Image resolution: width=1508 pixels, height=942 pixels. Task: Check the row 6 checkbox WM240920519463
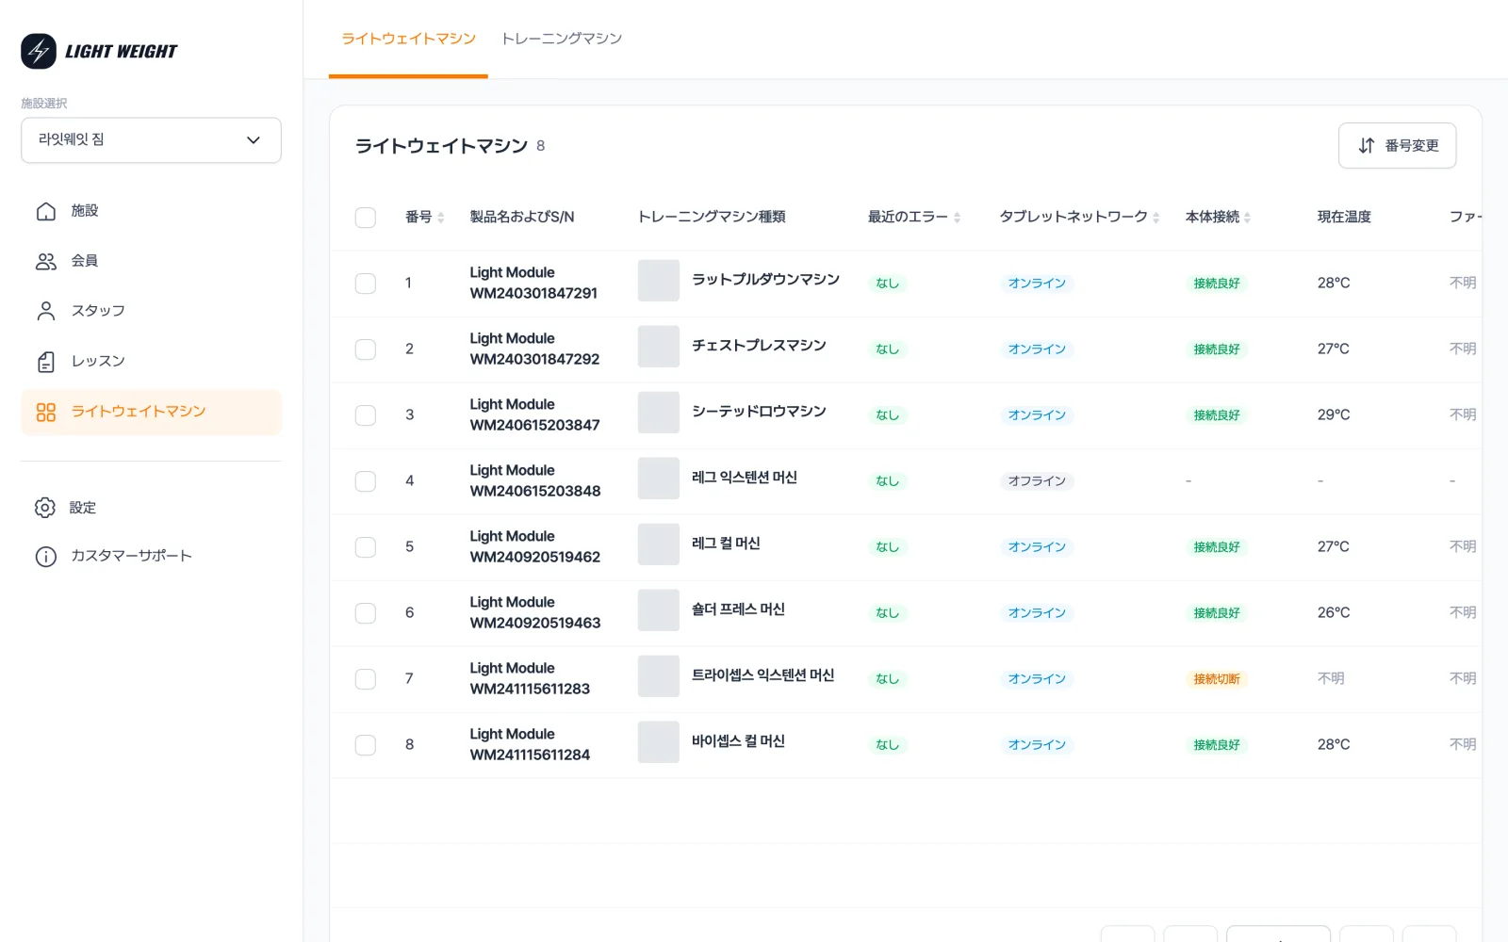pyautogui.click(x=366, y=613)
